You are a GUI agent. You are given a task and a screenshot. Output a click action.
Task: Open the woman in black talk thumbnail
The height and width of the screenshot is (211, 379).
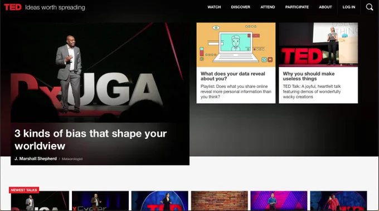[160, 200]
